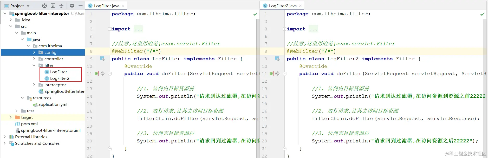Click @Override annotation in LogFilter.java

click(138, 66)
